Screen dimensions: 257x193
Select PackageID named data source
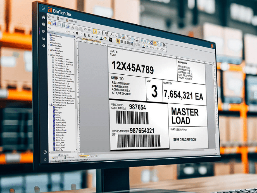[x=58, y=112]
